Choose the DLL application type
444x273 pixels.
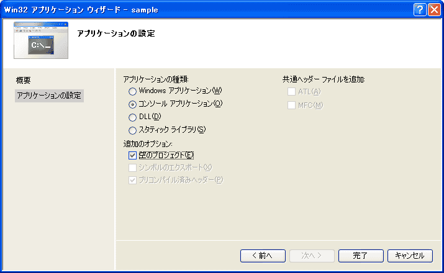pyautogui.click(x=132, y=117)
